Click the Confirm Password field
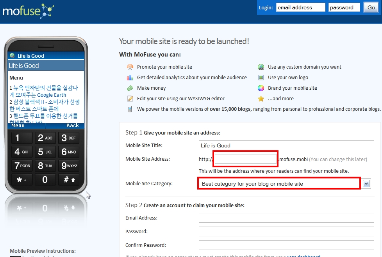This screenshot has height=257, width=382. point(286,245)
